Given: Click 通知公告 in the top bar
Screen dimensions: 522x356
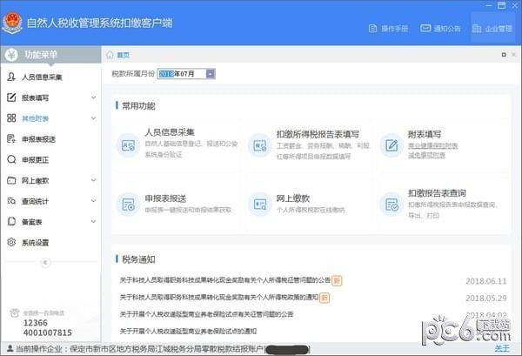Looking at the screenshot, I should (440, 29).
